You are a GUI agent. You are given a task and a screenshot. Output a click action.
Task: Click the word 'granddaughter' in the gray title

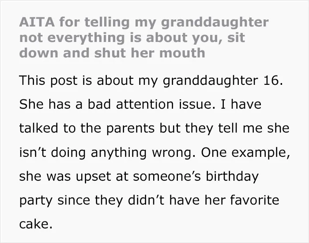pyautogui.click(x=215, y=23)
